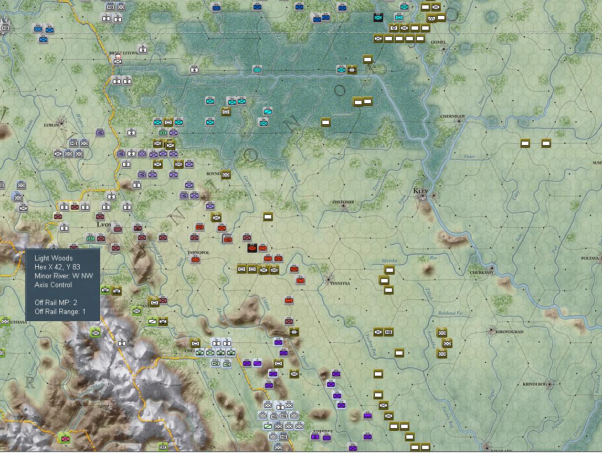Click the Rovno city label
602x467 pixels.
[214, 173]
